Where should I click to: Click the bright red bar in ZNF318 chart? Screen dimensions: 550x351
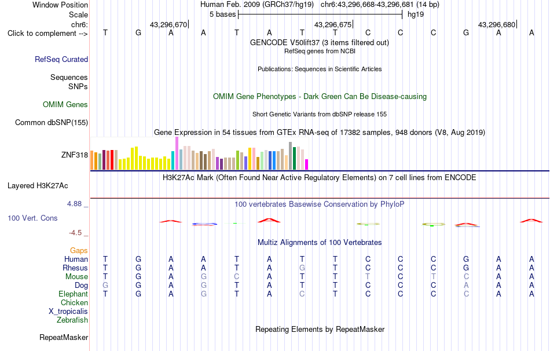112,160
